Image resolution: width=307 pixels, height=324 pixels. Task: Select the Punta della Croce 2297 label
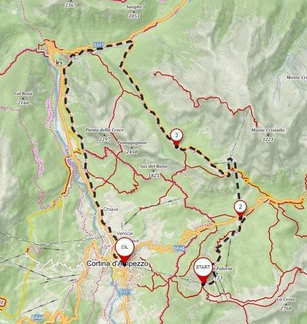(x=104, y=135)
